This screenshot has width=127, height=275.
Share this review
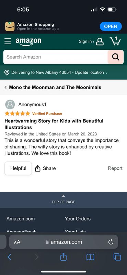(45, 168)
